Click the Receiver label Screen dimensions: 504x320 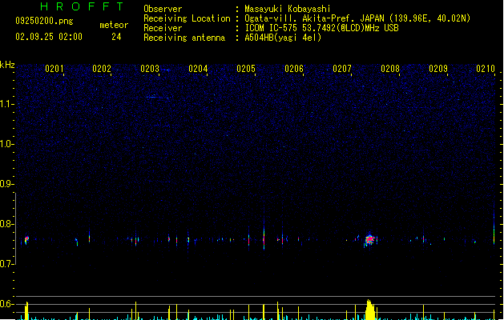[163, 28]
